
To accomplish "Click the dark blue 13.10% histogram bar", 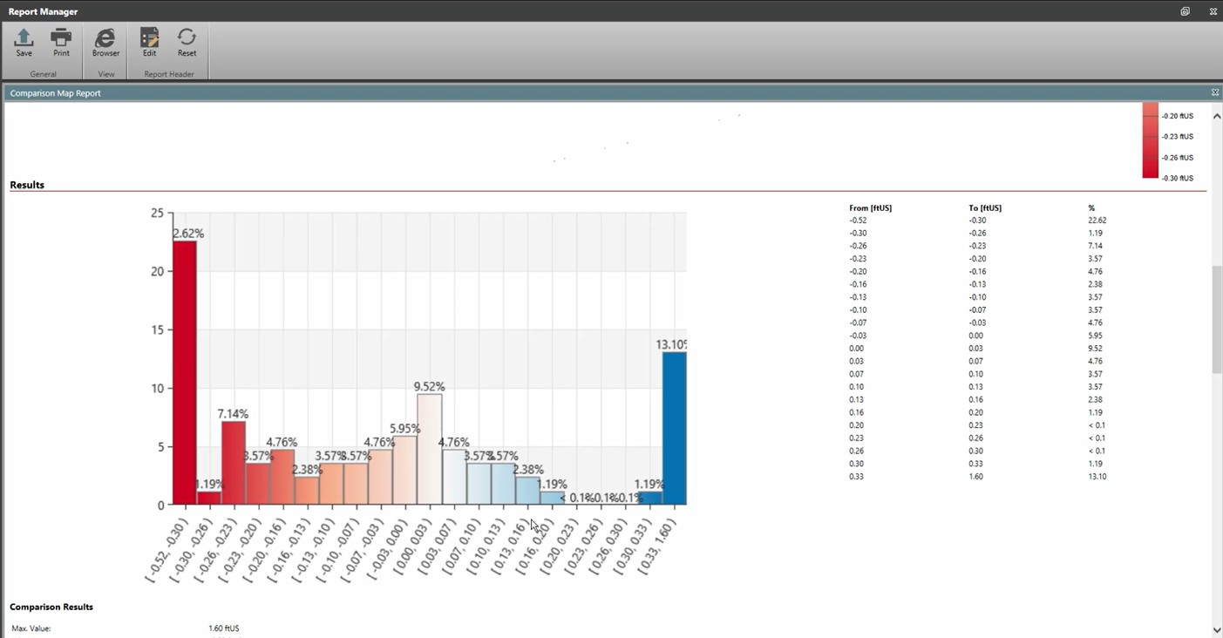I will click(674, 428).
